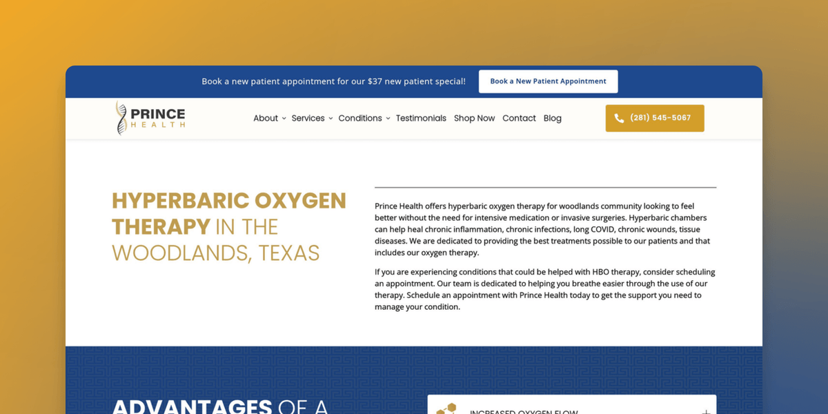Click the Prince Health DNA logo icon
Image resolution: width=828 pixels, height=414 pixels.
click(x=121, y=118)
